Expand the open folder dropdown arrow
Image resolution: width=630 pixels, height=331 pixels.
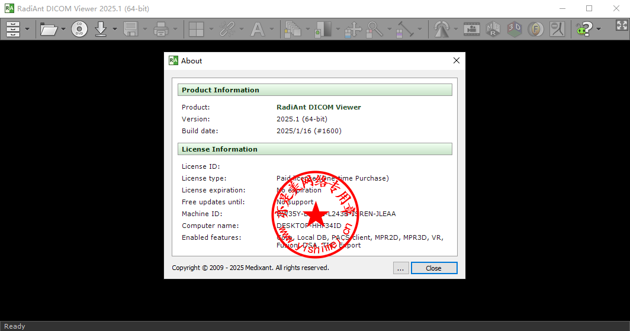click(x=63, y=28)
